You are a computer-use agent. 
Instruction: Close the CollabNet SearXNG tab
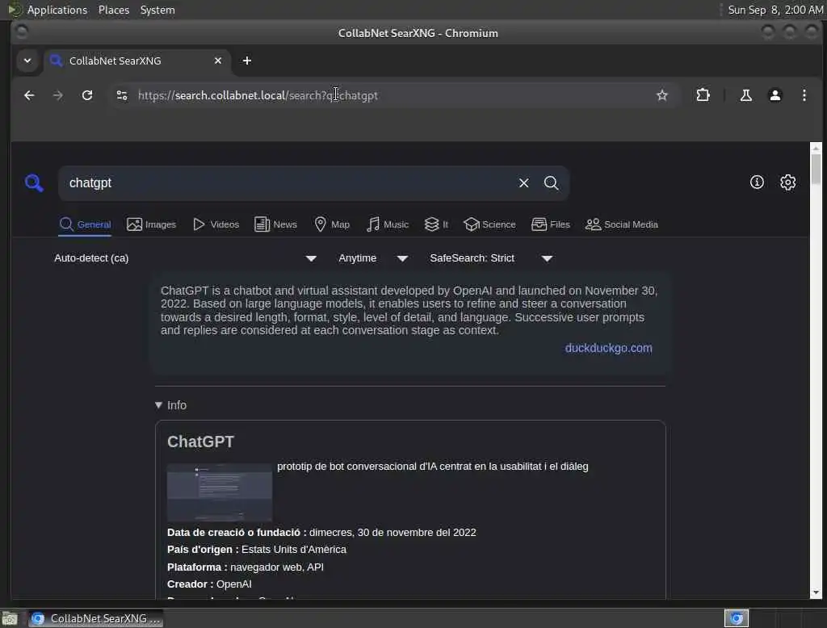click(x=218, y=61)
